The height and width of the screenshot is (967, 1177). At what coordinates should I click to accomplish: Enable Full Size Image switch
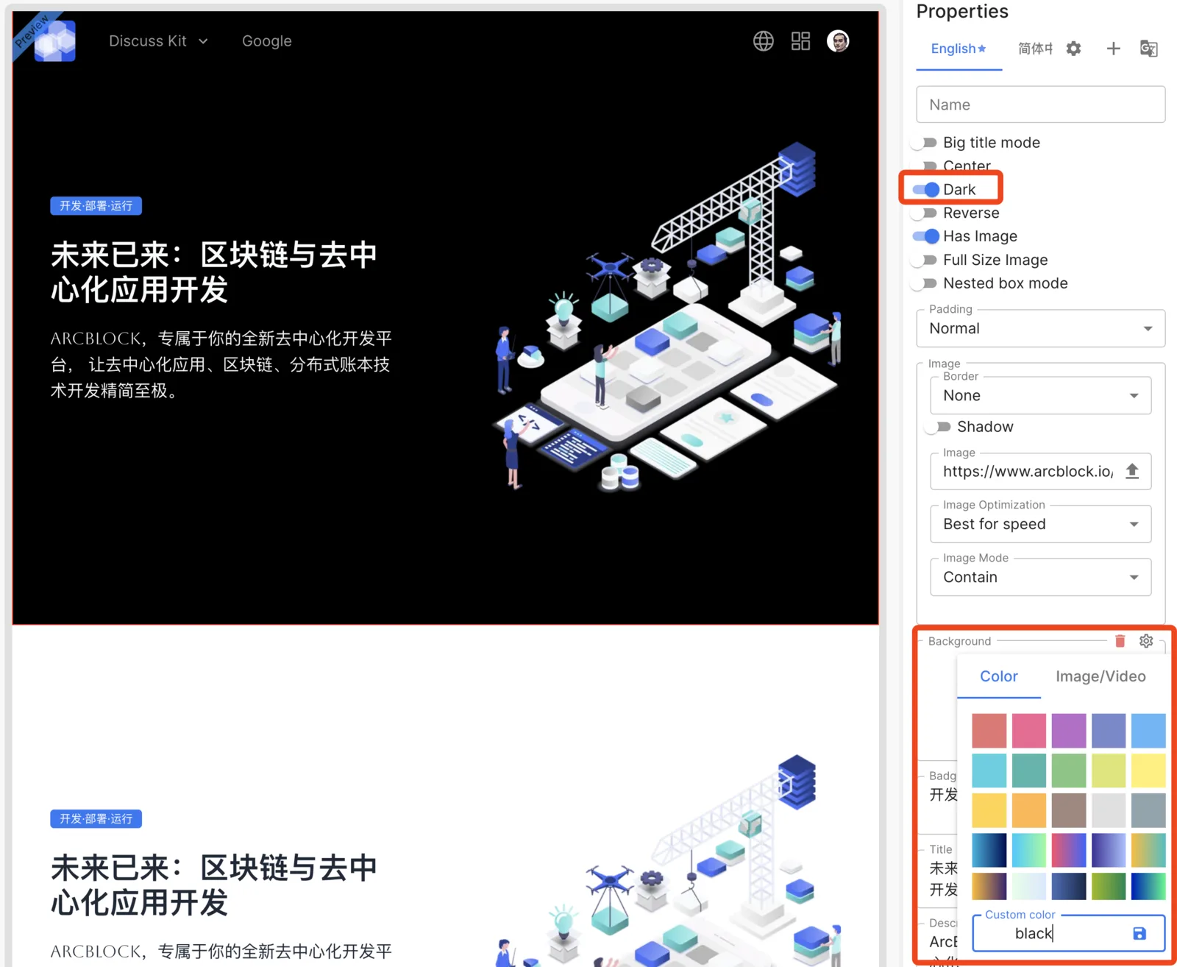coord(925,260)
